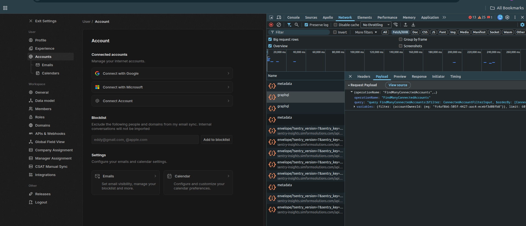Image resolution: width=526 pixels, height=226 pixels.
Task: Open the Console panel tab
Action: [293, 17]
